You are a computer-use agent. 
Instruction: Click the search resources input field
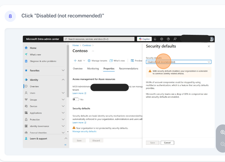click(99, 39)
